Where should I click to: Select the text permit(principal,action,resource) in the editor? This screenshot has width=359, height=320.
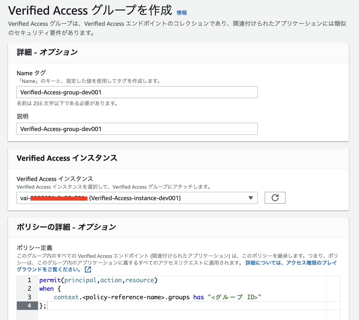(98, 280)
